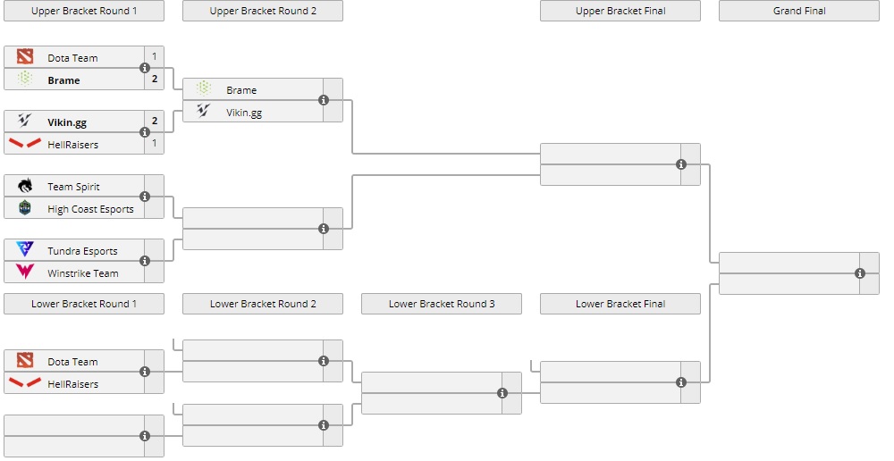Select the Lower Bracket Round 2 header

click(x=263, y=304)
